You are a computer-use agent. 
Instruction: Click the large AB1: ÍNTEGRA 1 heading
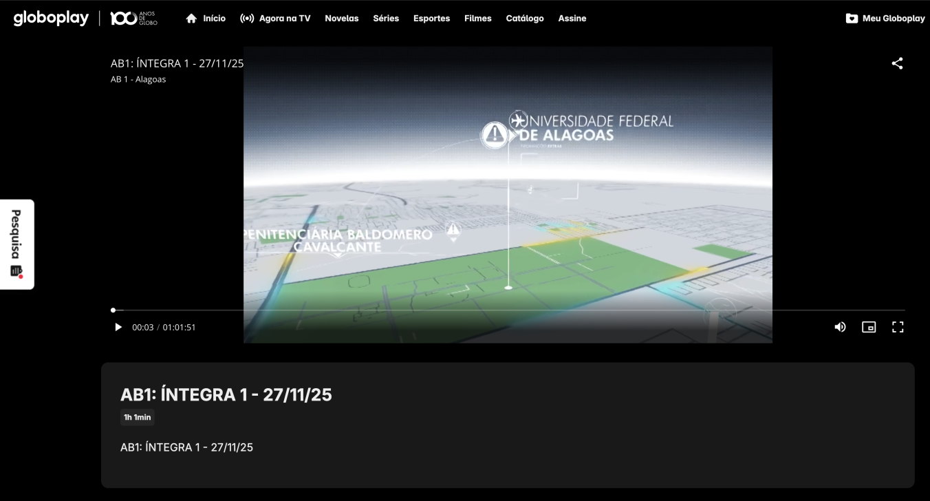click(226, 394)
